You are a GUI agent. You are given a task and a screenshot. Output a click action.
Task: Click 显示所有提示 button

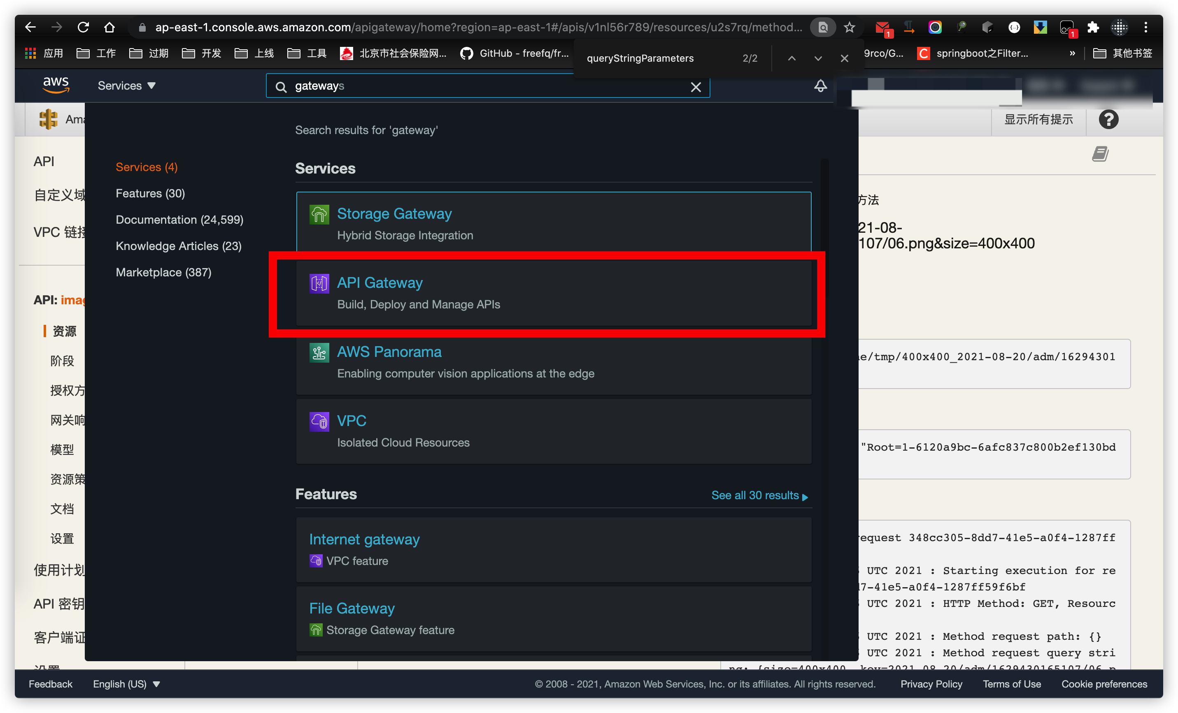pos(1038,119)
